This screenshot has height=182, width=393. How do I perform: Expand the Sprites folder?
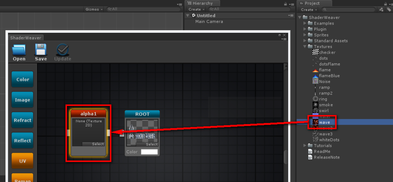[305, 35]
